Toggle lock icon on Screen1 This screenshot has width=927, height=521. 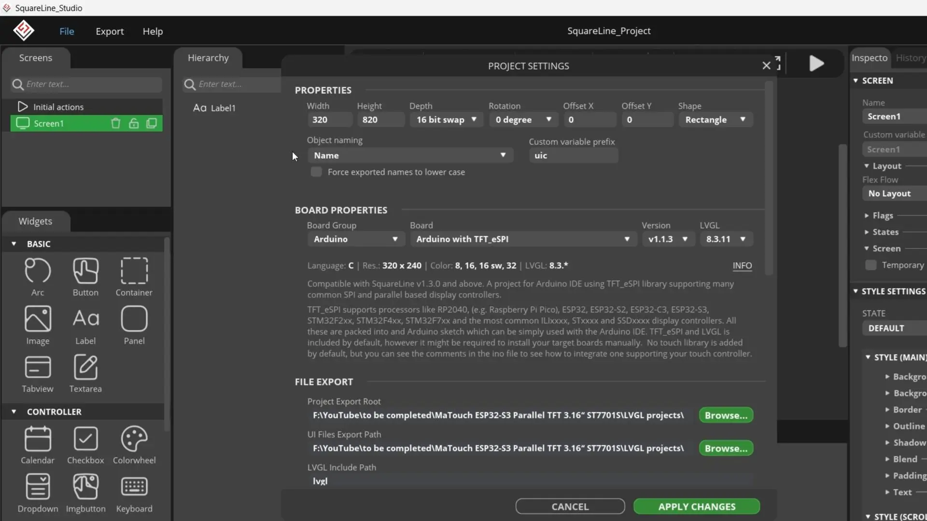[134, 123]
